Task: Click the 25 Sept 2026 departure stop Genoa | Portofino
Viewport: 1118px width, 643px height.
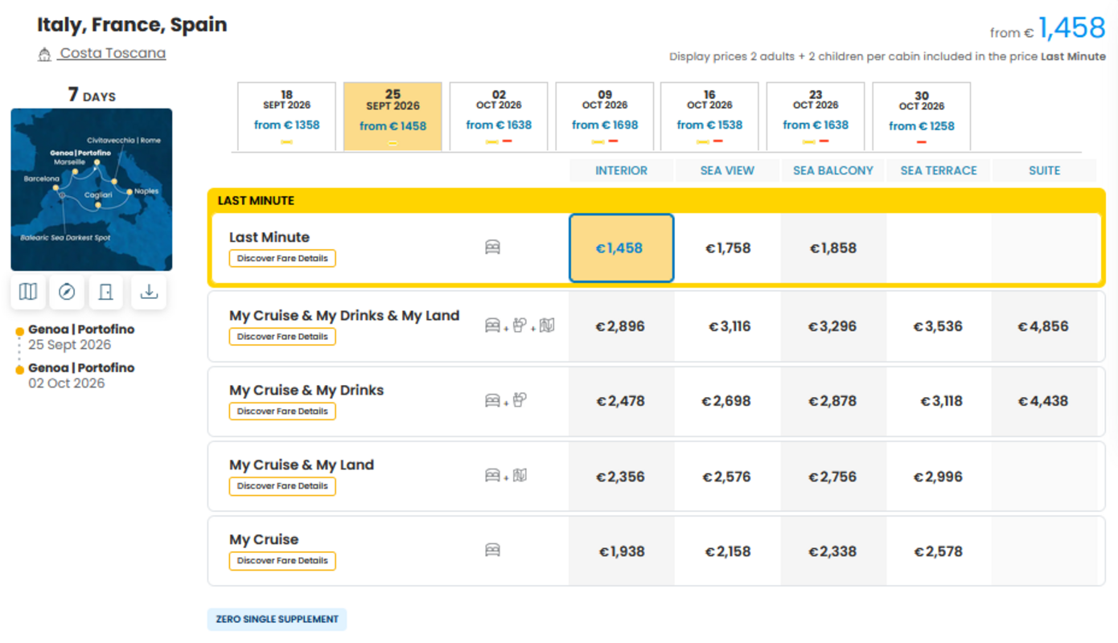Action: [x=81, y=330]
